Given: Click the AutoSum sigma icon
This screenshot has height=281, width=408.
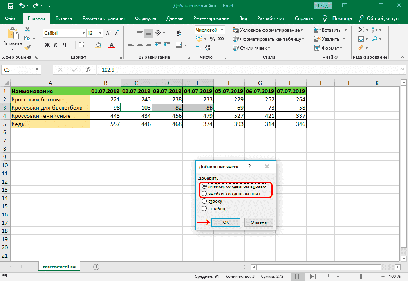Looking at the screenshot, I should pyautogui.click(x=361, y=30).
